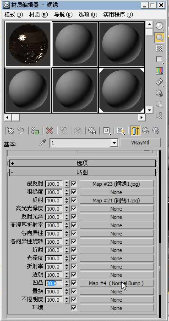Click the 折射率 amount spinner arrows
169x321 pixels.
click(x=67, y=267)
